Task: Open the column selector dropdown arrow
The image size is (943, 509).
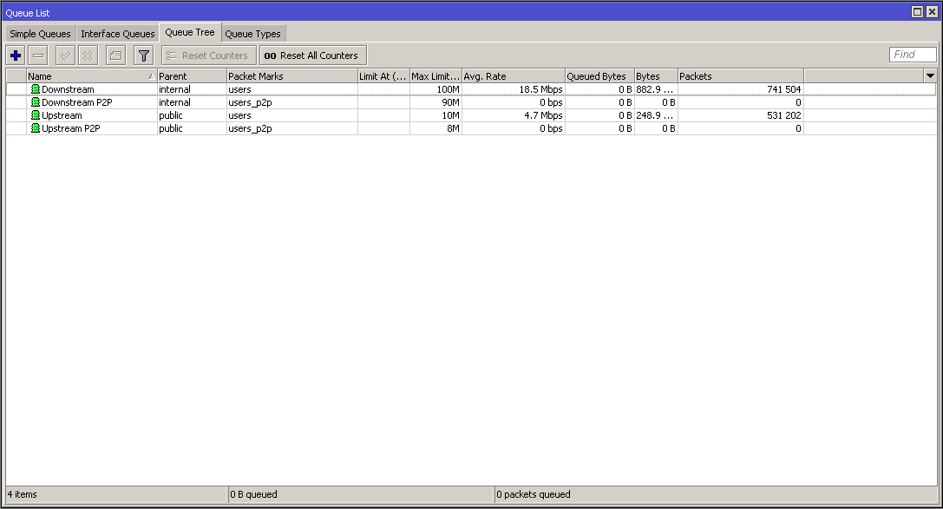Action: [930, 75]
